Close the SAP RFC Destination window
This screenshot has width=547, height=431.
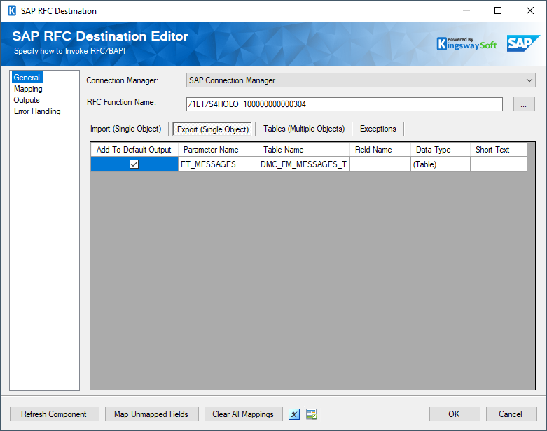[530, 10]
